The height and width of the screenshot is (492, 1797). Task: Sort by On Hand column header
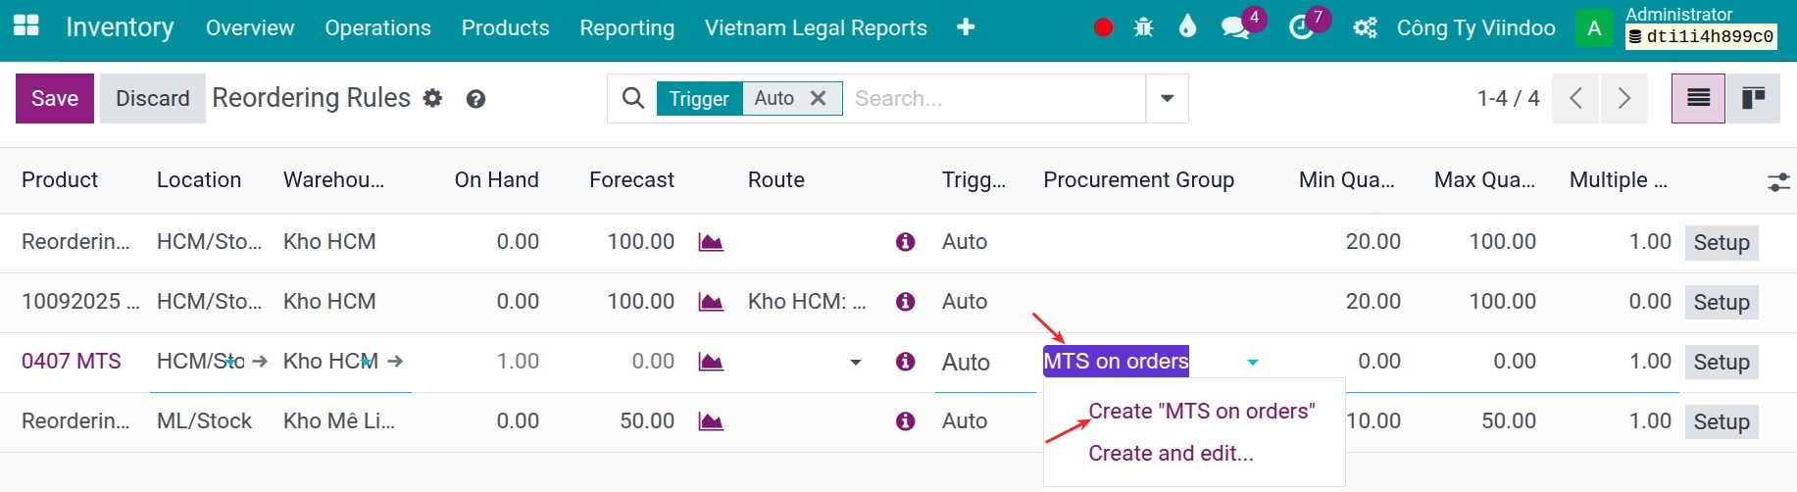(496, 180)
